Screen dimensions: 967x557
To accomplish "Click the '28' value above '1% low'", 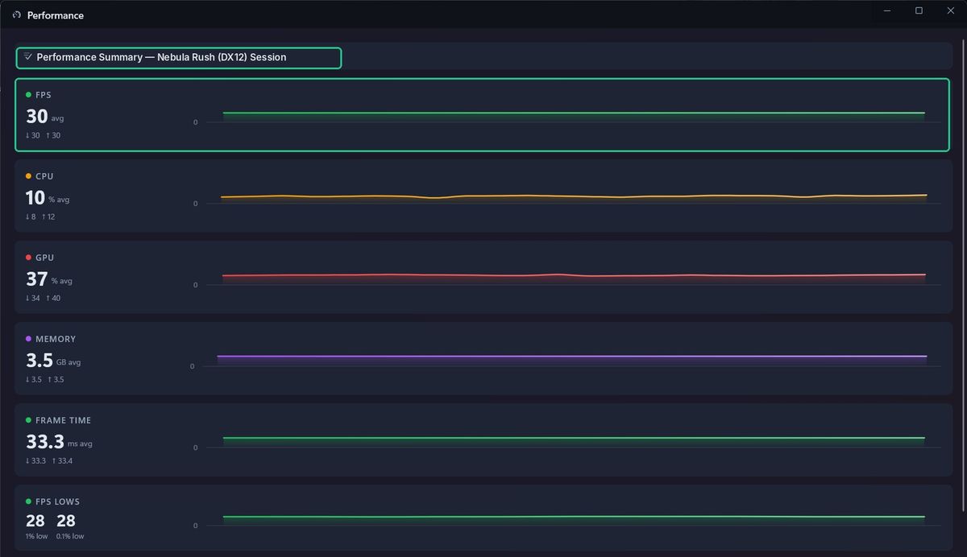I will coord(35,521).
